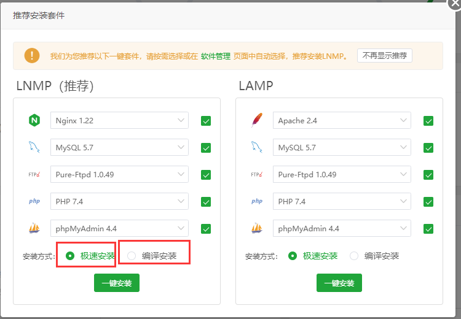Click the PHP logo icon in LAMP
The height and width of the screenshot is (319, 461).
[x=257, y=201]
